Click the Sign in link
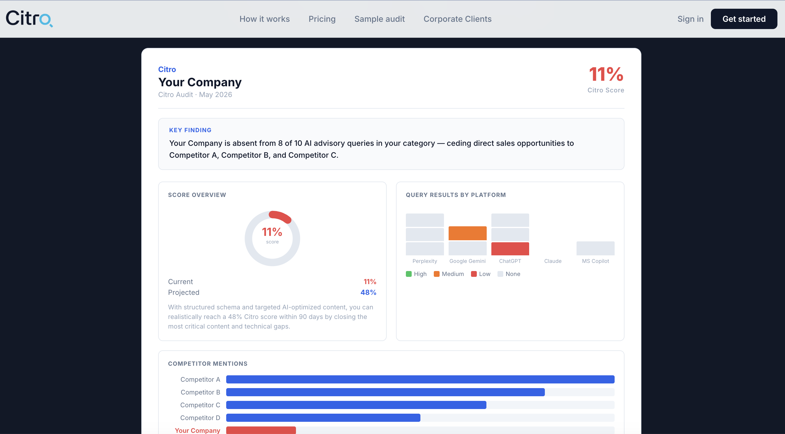Image resolution: width=785 pixels, height=434 pixels. [x=690, y=19]
